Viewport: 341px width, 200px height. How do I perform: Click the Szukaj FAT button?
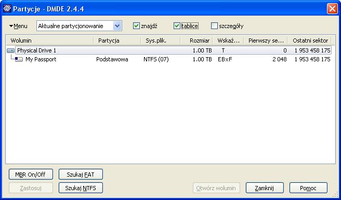[81, 175]
